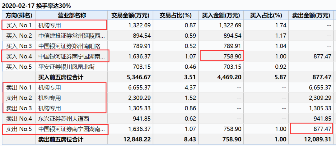Select buy total 4,469.20
The height and width of the screenshot is (146, 336).
tap(230, 77)
